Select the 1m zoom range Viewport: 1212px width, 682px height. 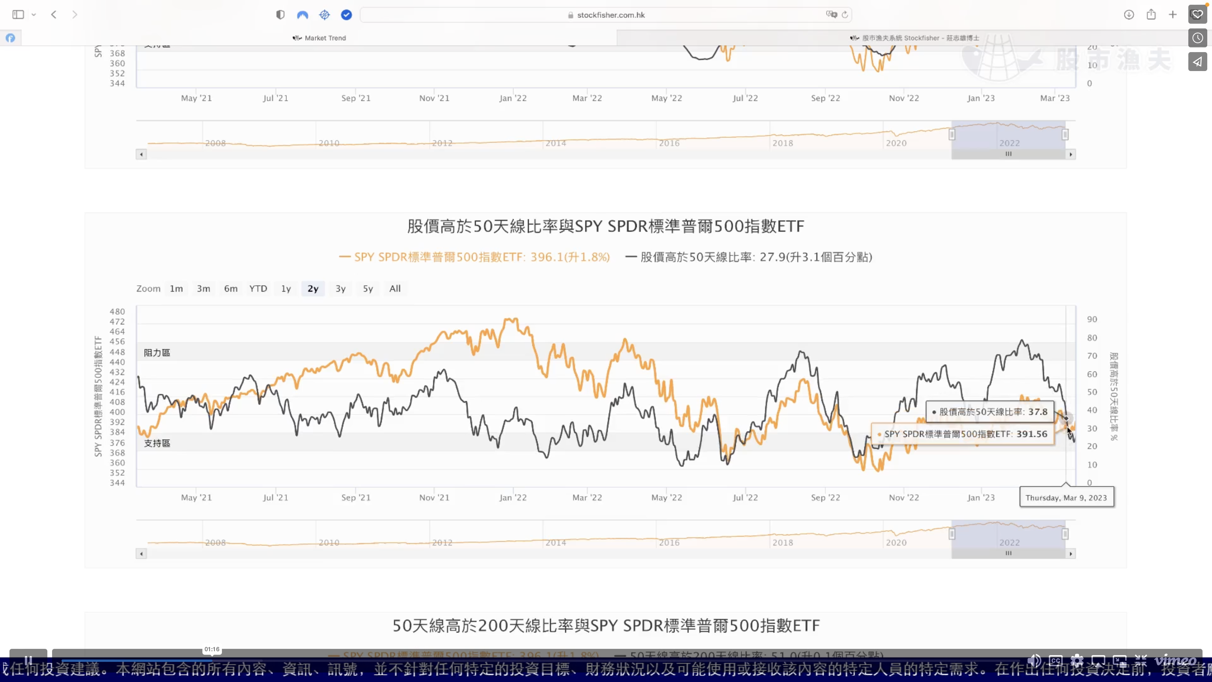pos(176,289)
